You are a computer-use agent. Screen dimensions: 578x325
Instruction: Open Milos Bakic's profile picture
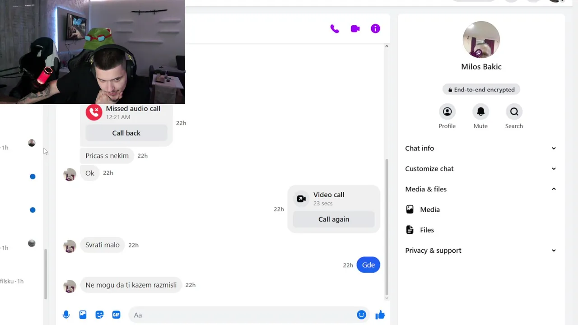(481, 40)
